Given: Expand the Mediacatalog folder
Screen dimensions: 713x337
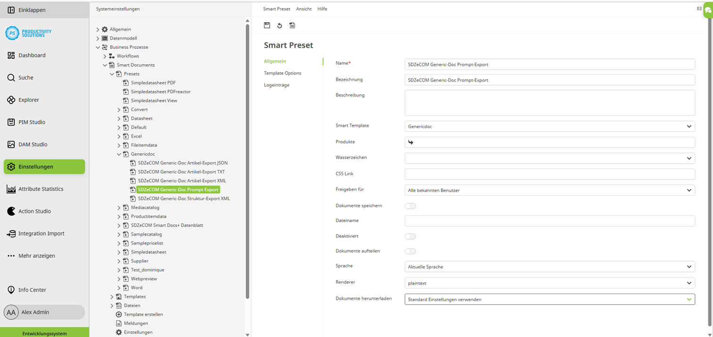Looking at the screenshot, I should pos(119,207).
